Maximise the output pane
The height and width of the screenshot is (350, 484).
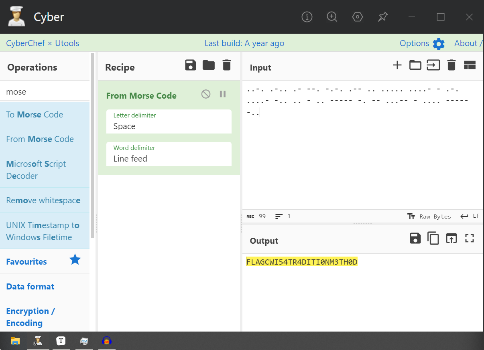470,238
